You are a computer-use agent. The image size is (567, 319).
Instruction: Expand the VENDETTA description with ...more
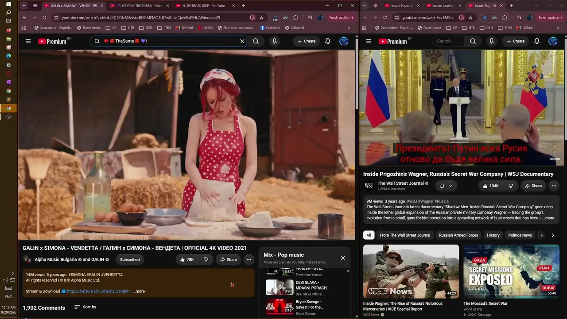click(139, 292)
